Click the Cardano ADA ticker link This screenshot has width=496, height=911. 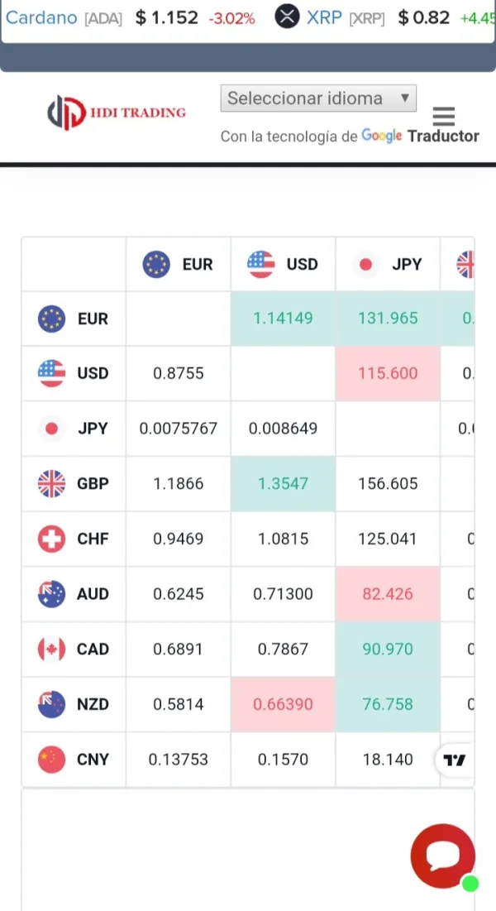(x=64, y=17)
